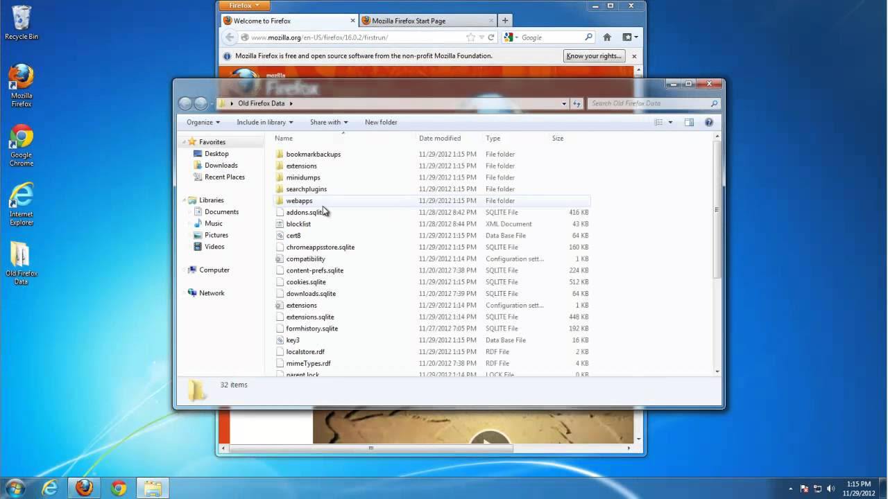Screen dimensions: 888x499
Task: Click the Windows Start orb
Action: (x=15, y=487)
